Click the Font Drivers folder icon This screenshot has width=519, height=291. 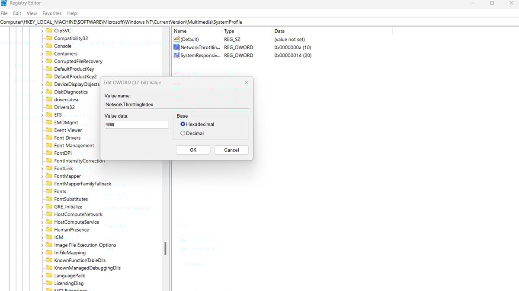[x=49, y=138]
